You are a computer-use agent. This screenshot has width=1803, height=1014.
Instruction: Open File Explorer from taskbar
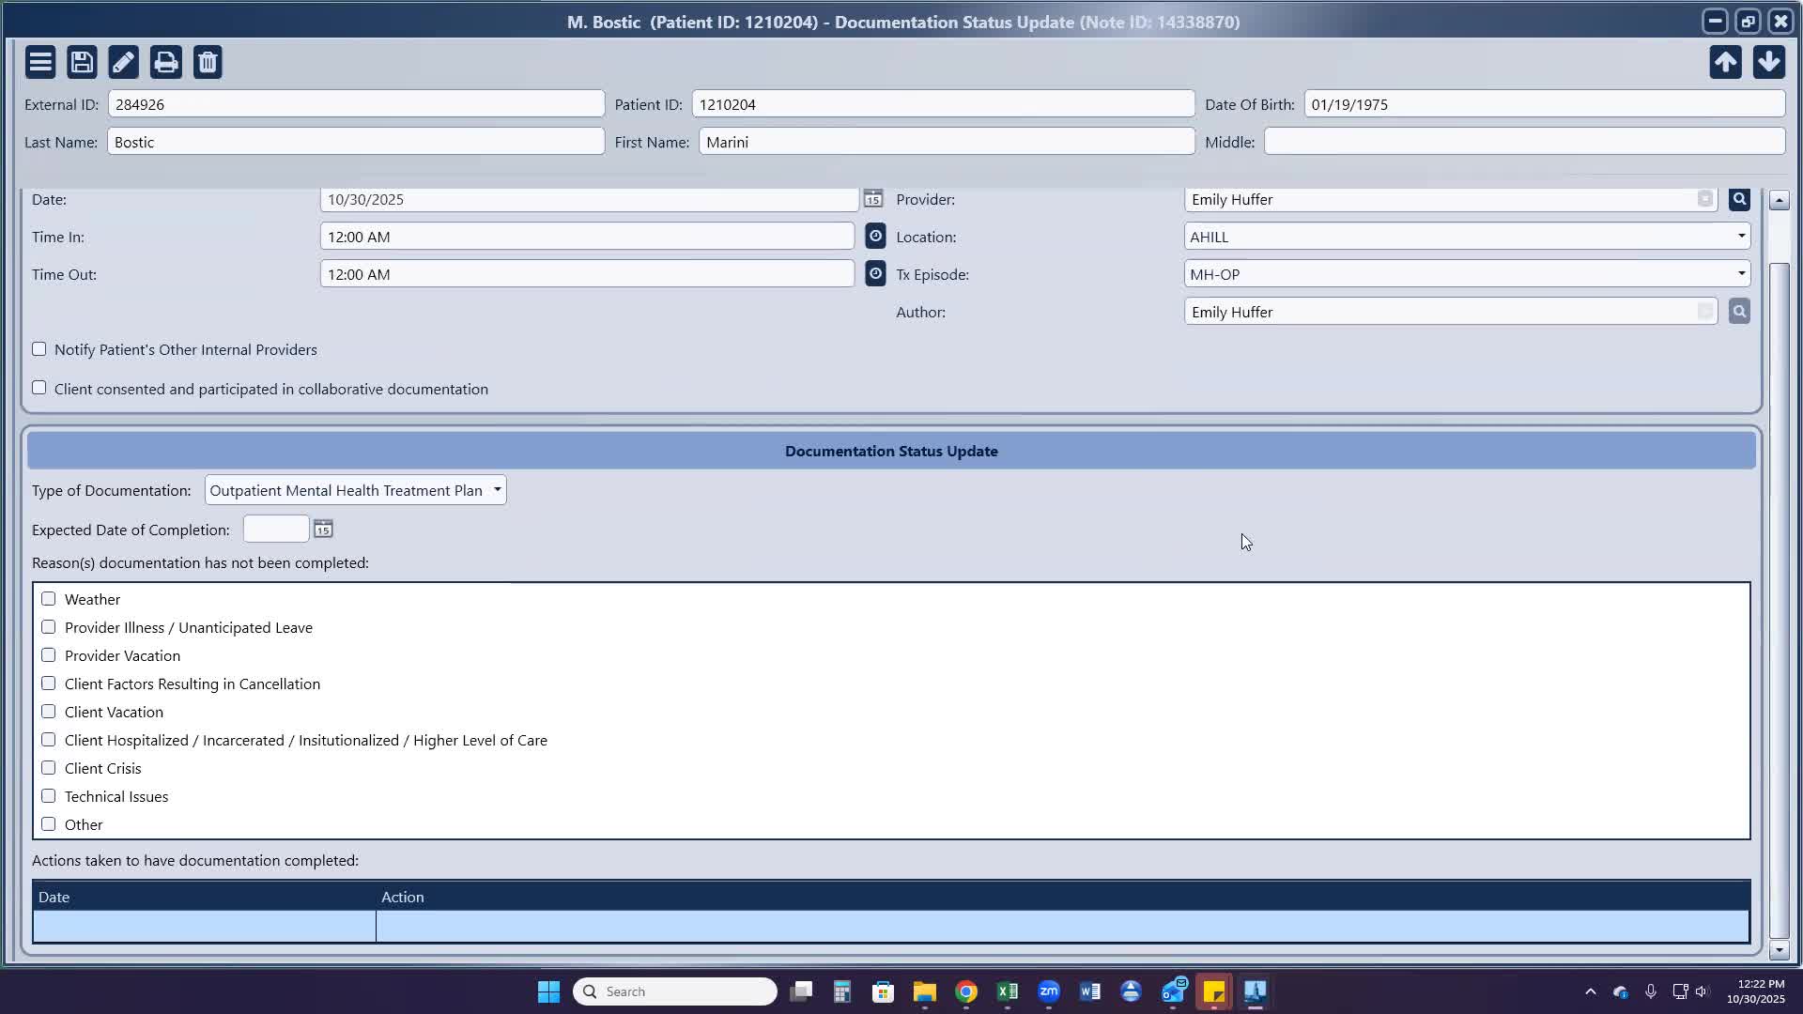pos(925,991)
